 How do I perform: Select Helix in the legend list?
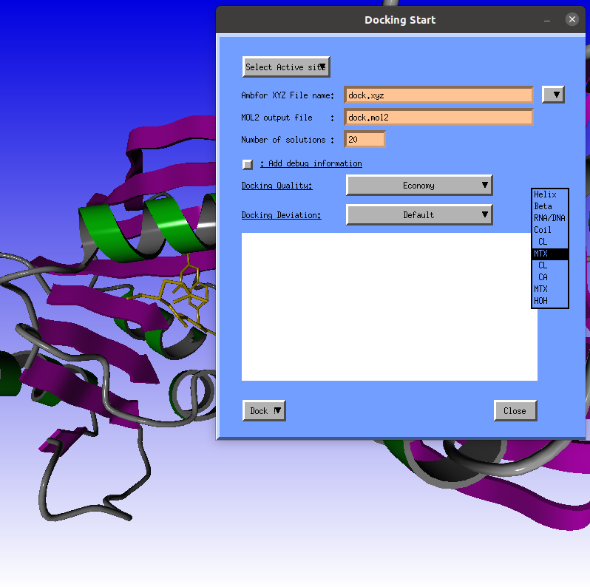[545, 194]
